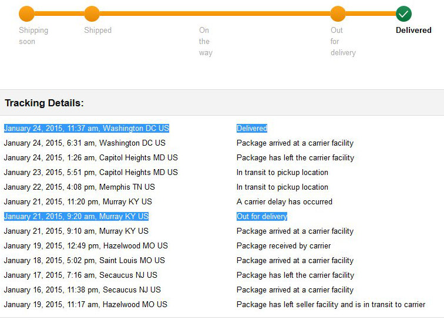
Task: Click January 24, 11:37 am Washington DC entry
Action: point(86,128)
